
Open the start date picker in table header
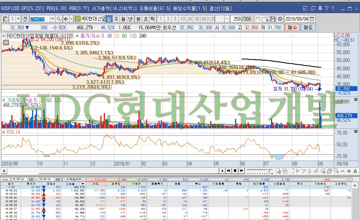click(x=31, y=179)
